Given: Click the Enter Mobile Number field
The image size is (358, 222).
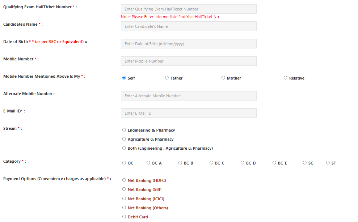Looking at the screenshot, I should coord(188,61).
